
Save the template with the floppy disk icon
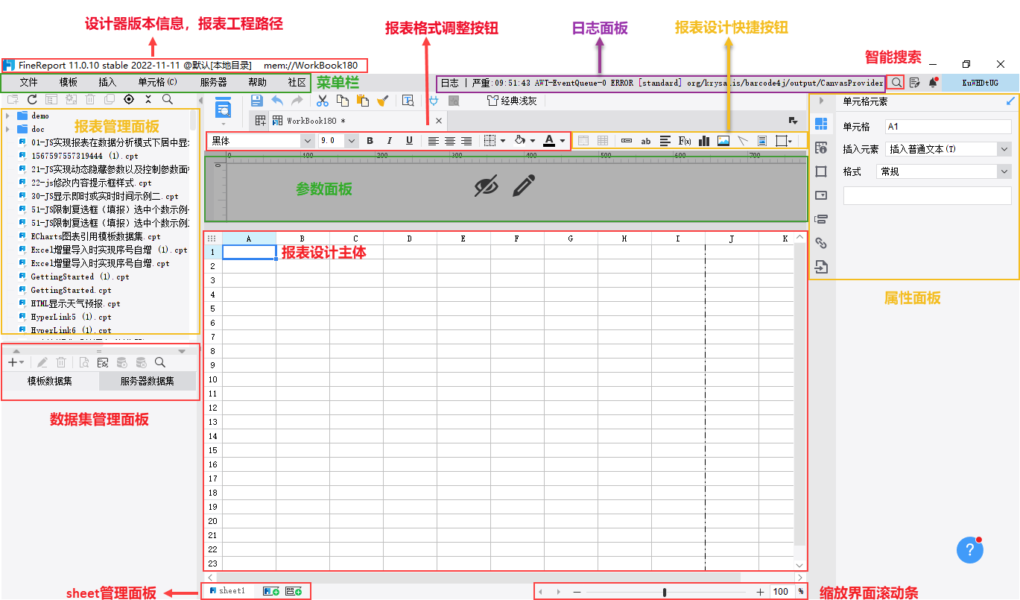point(256,101)
